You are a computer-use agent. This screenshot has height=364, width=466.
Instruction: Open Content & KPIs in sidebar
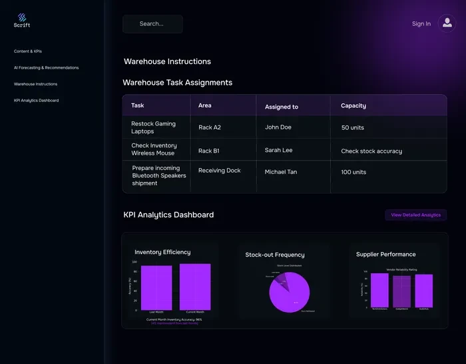tap(28, 51)
